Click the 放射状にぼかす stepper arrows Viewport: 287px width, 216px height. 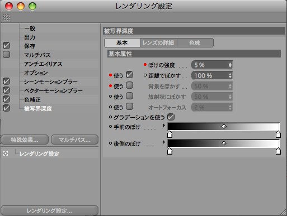[x=230, y=97]
